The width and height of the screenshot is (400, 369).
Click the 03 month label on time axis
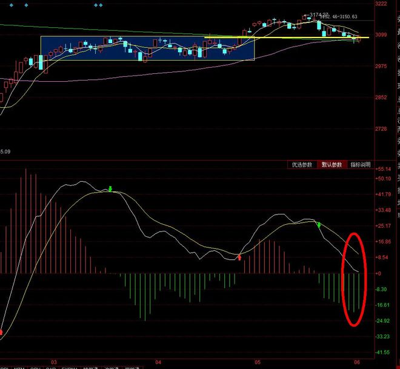(x=54, y=362)
